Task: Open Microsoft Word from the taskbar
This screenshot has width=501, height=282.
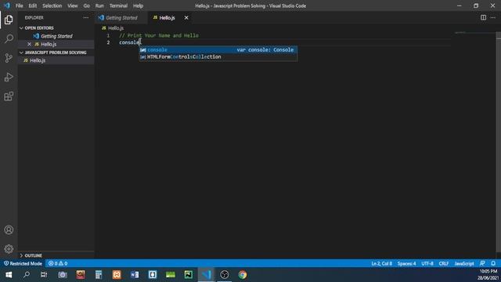Action: point(135,275)
